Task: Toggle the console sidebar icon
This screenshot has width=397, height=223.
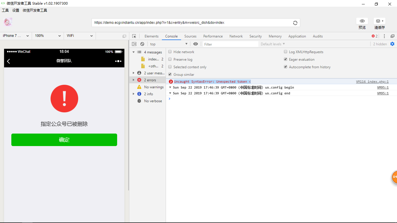Action: point(134,44)
